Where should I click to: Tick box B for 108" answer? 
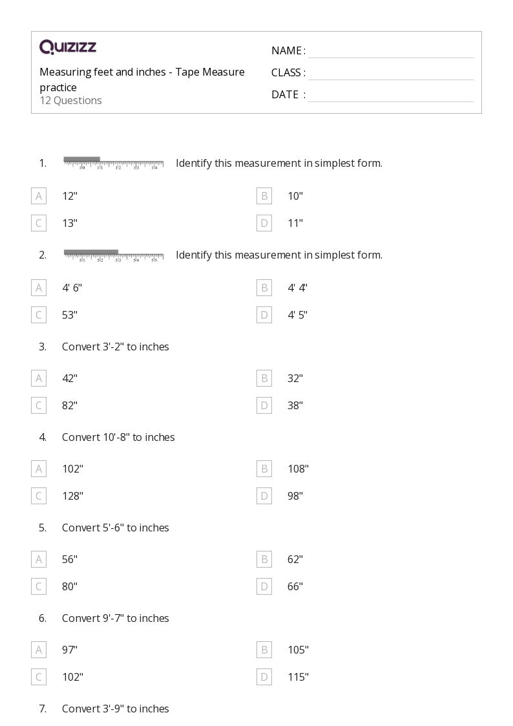coord(264,469)
